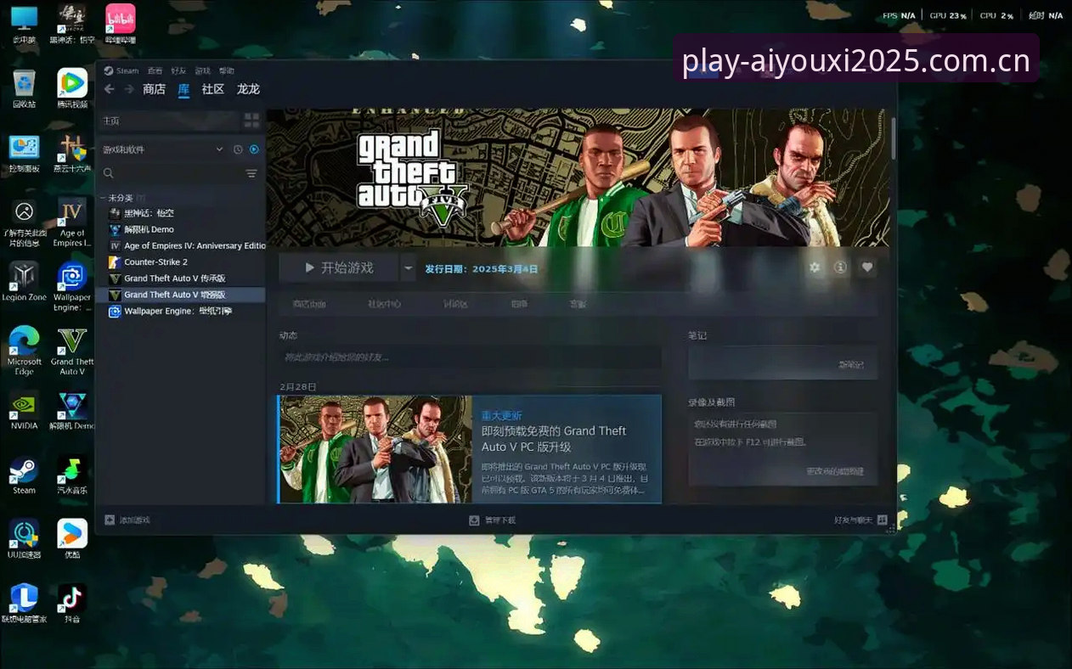
Task: Open the 好友 menu
Action: tap(178, 70)
